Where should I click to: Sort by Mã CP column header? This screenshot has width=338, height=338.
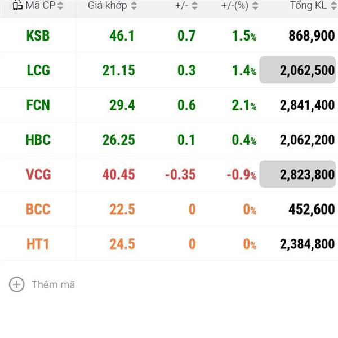pyautogui.click(x=39, y=6)
